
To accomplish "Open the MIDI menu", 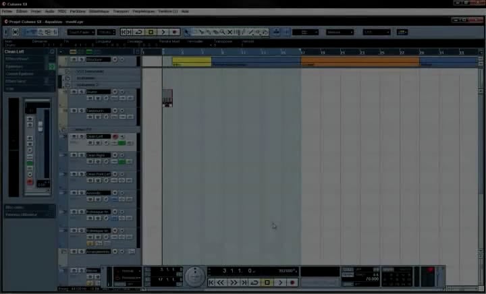I will (62, 11).
